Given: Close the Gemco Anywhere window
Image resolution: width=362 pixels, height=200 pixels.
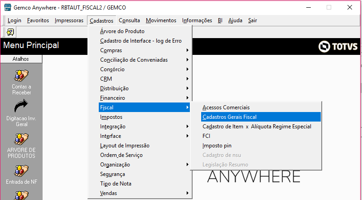Looking at the screenshot, I should click(x=349, y=7).
